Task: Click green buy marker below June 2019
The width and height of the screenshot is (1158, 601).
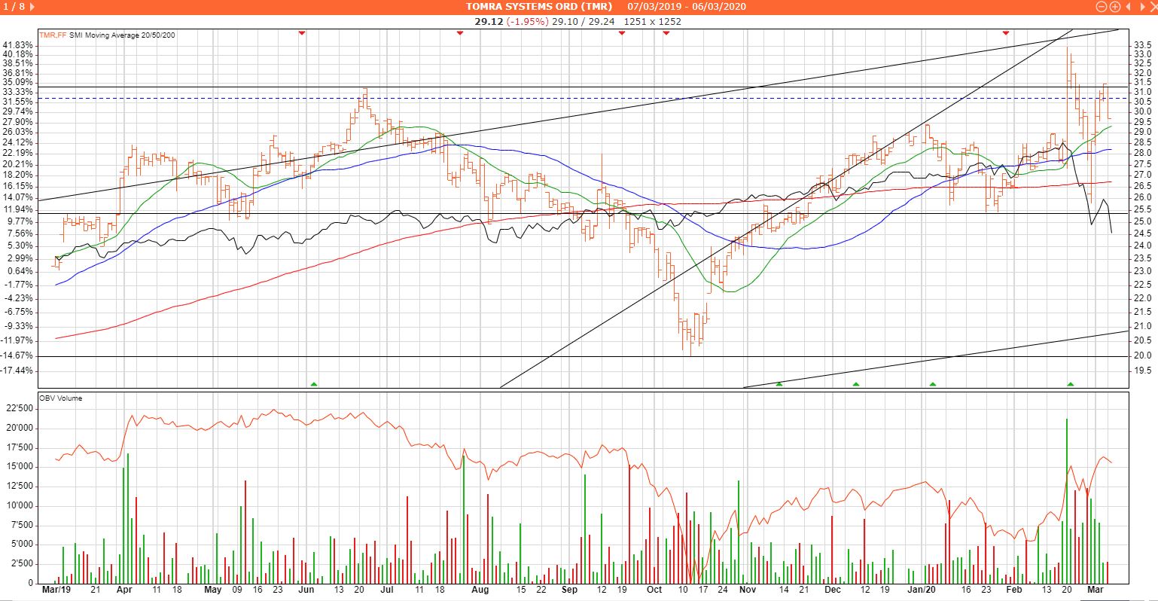Action: pos(314,384)
